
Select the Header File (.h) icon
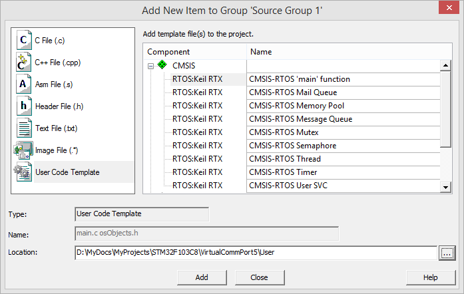pyautogui.click(x=23, y=106)
